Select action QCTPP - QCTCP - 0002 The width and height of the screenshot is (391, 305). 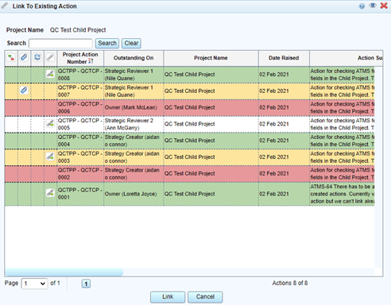pos(80,174)
